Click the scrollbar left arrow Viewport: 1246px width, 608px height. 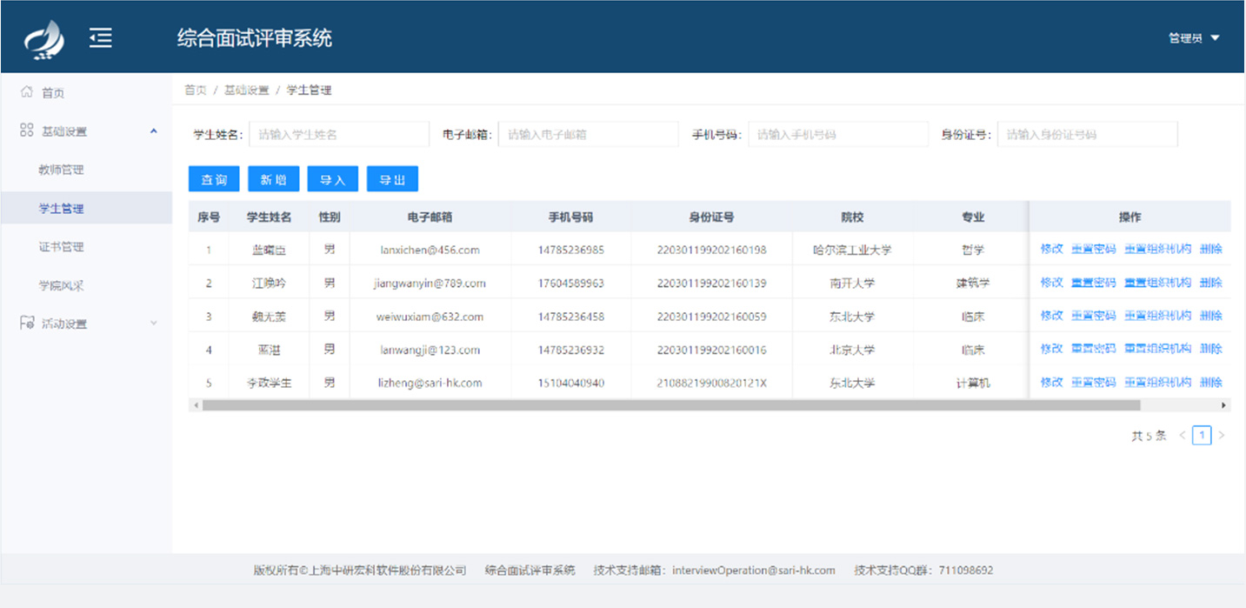pyautogui.click(x=195, y=405)
